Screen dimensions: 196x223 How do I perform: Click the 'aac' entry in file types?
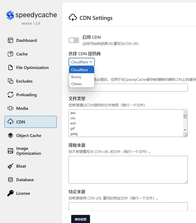click(x=73, y=113)
